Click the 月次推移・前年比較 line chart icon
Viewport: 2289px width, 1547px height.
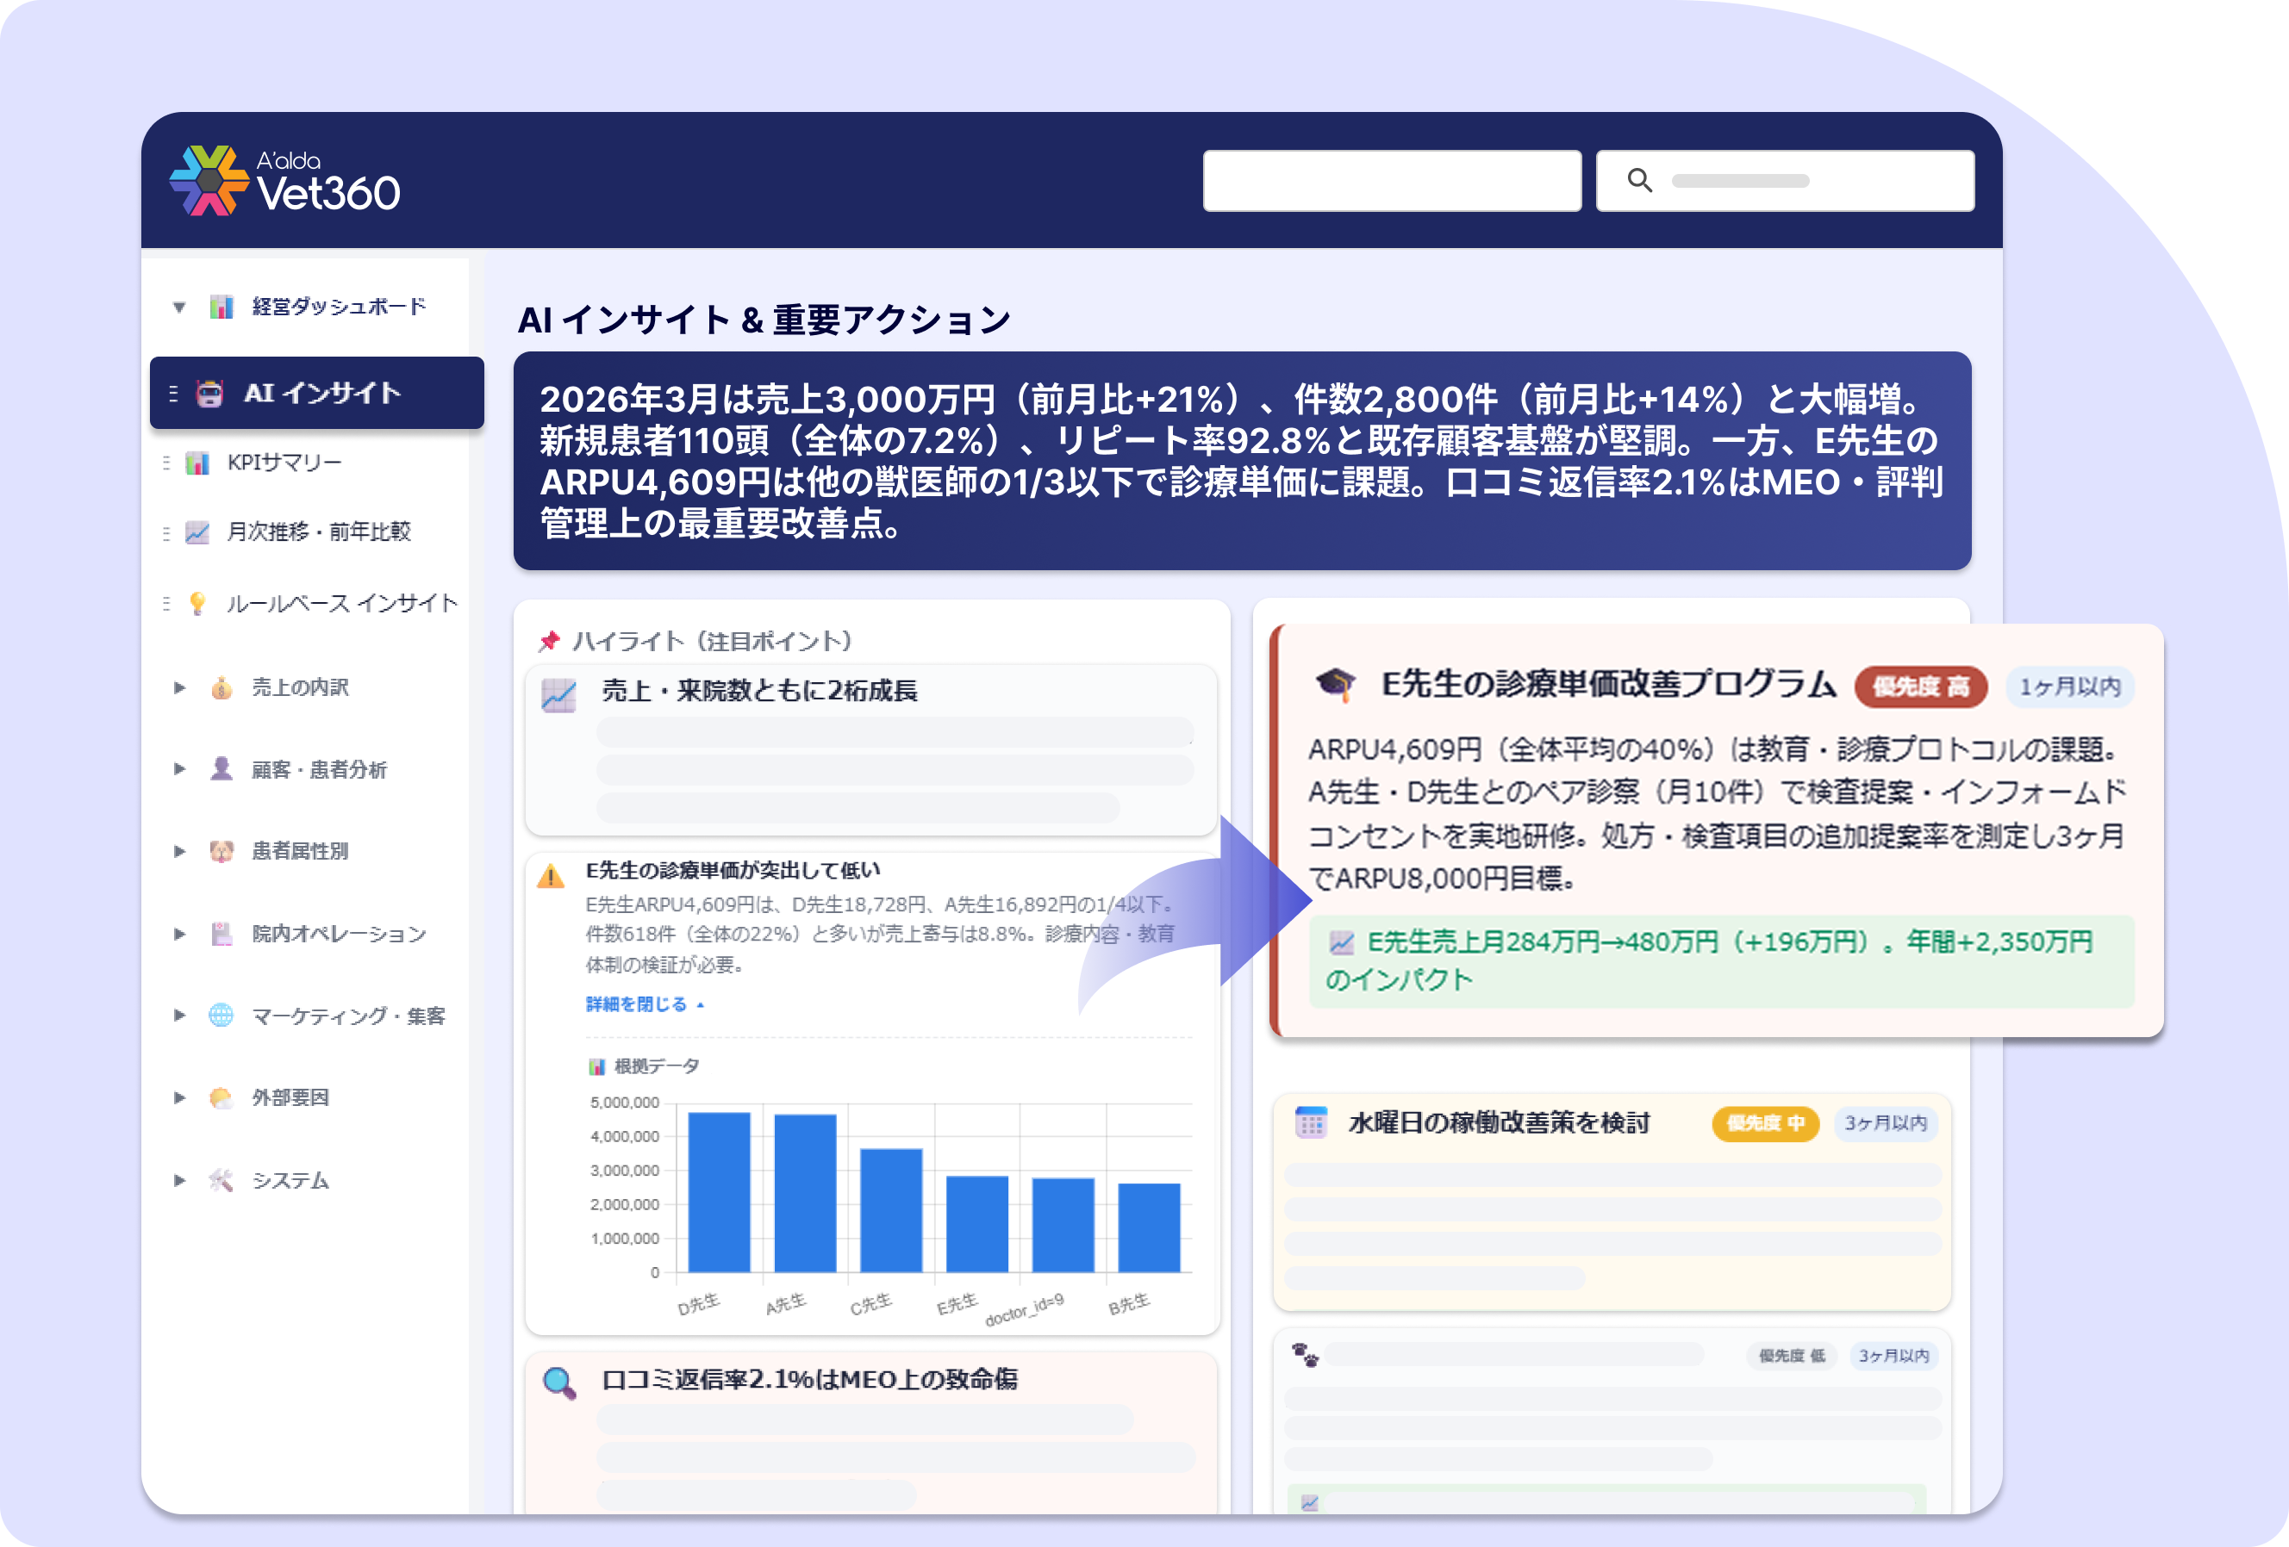tap(198, 532)
